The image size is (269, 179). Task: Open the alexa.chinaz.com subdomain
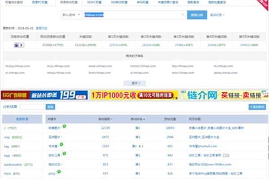tap(226, 73)
